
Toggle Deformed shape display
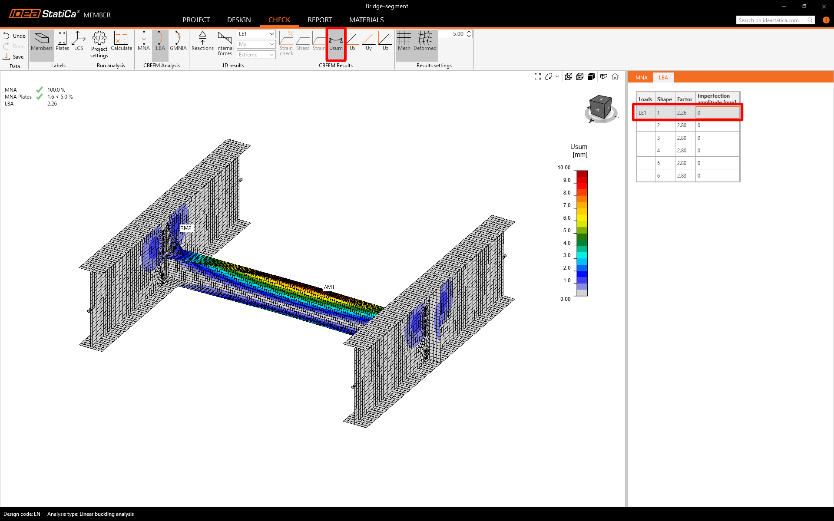[424, 41]
